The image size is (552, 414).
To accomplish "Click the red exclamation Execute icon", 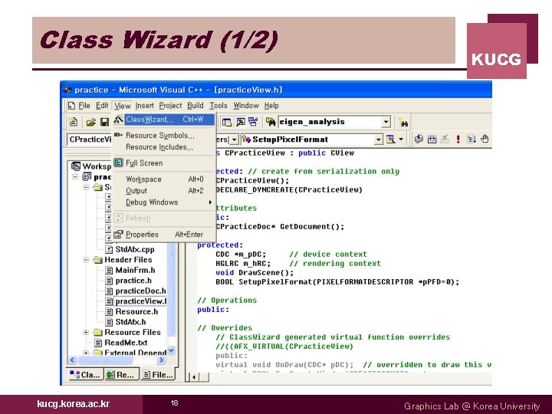I will pos(458,139).
